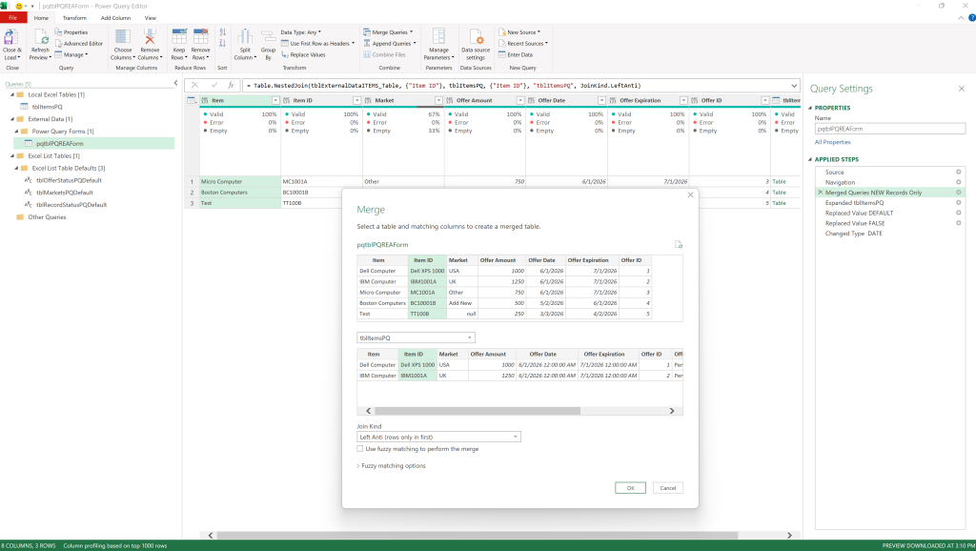
Task: Click the table corner icon in the data grid
Action: (x=191, y=100)
